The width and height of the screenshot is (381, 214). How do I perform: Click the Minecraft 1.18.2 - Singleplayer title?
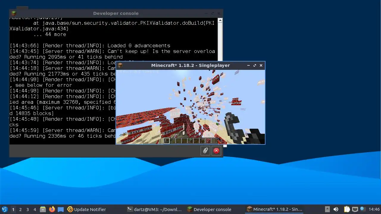[x=190, y=65]
